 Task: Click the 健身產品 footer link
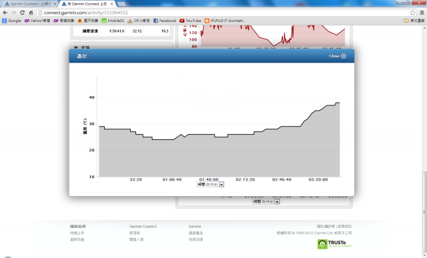coord(195,233)
